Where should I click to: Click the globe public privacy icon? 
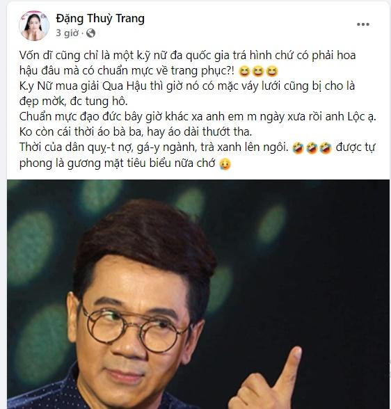pos(90,33)
